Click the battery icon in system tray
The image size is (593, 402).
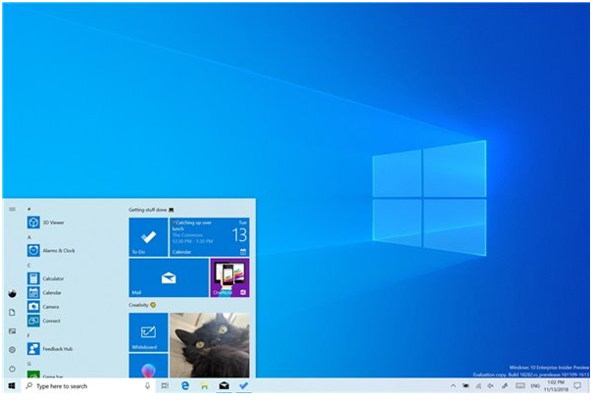[x=466, y=385]
